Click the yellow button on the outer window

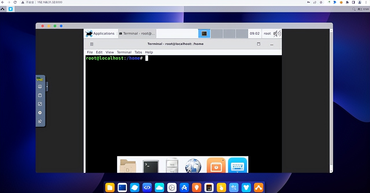[x=49, y=26]
